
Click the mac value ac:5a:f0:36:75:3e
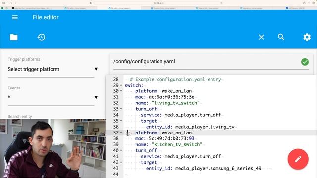[x=171, y=97]
